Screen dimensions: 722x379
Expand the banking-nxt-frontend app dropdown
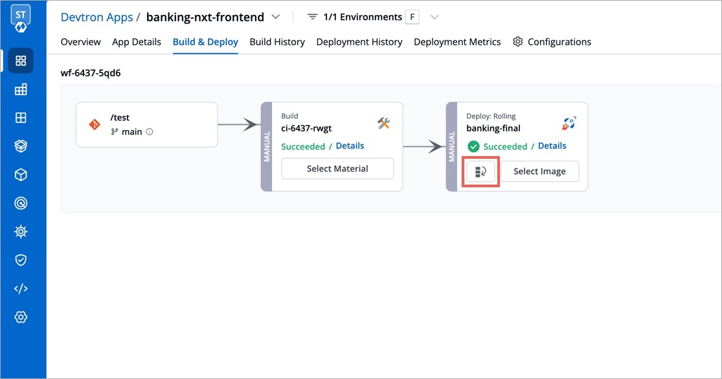pos(276,17)
